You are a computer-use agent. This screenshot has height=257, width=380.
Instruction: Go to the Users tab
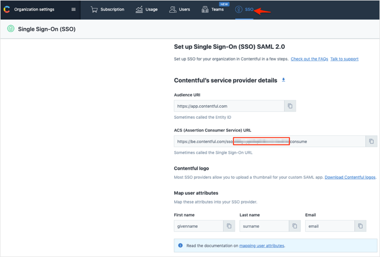click(179, 9)
